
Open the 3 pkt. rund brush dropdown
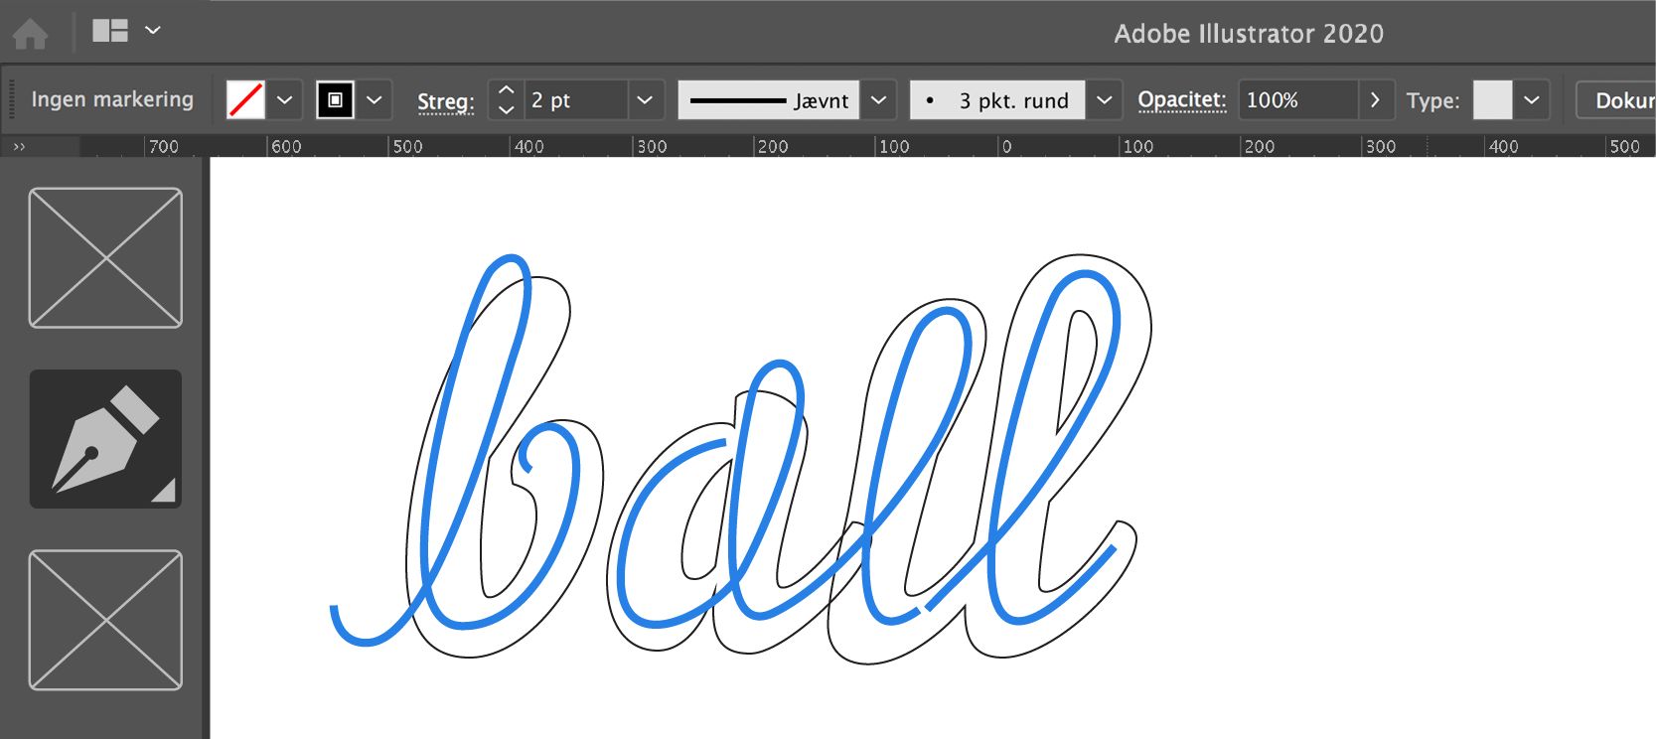1104,99
